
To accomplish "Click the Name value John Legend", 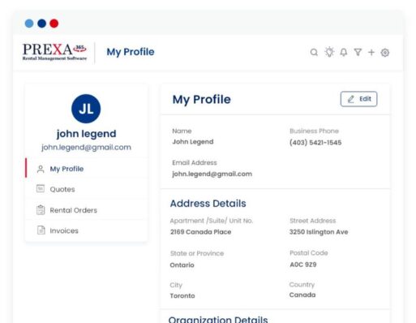I will pos(193,142).
